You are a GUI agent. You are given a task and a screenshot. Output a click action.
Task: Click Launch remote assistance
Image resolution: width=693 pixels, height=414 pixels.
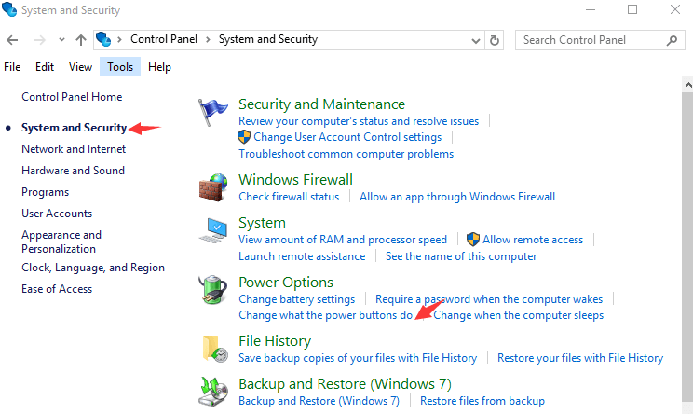click(x=303, y=256)
